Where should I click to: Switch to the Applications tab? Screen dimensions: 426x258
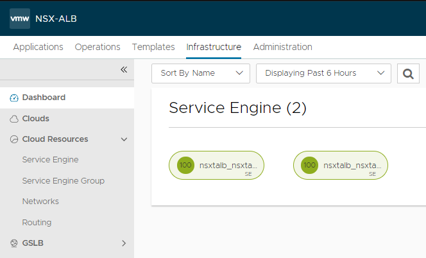pyautogui.click(x=38, y=47)
